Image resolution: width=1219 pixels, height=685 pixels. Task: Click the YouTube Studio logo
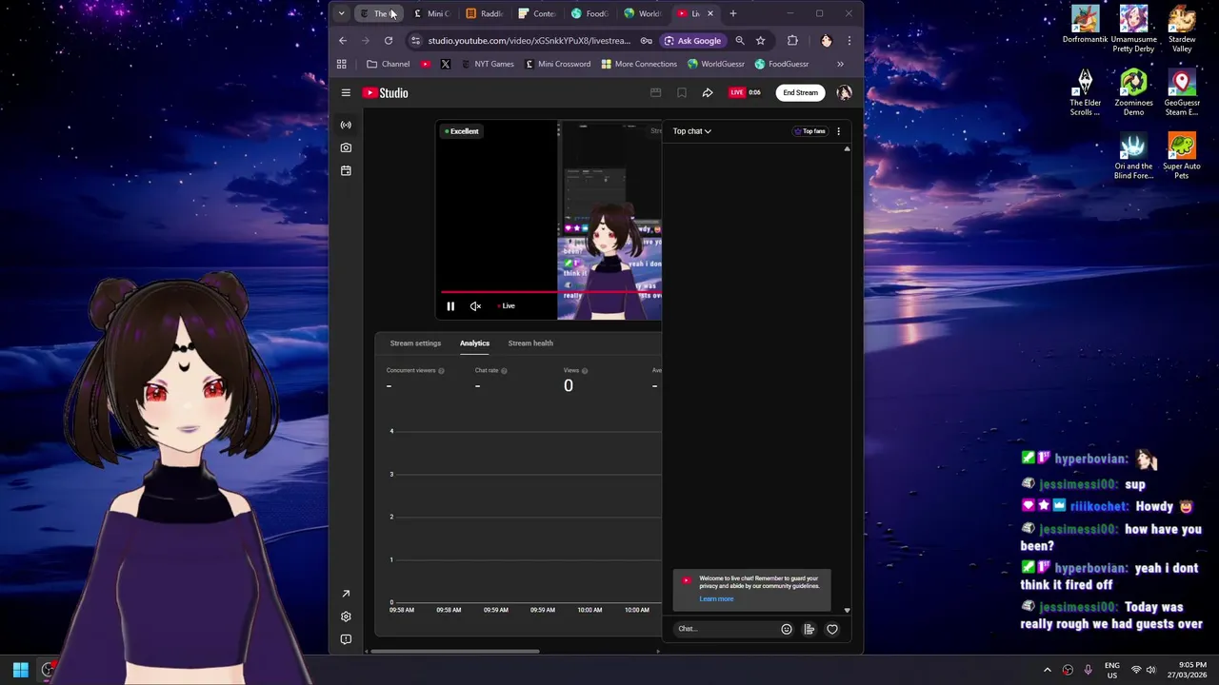386,93
